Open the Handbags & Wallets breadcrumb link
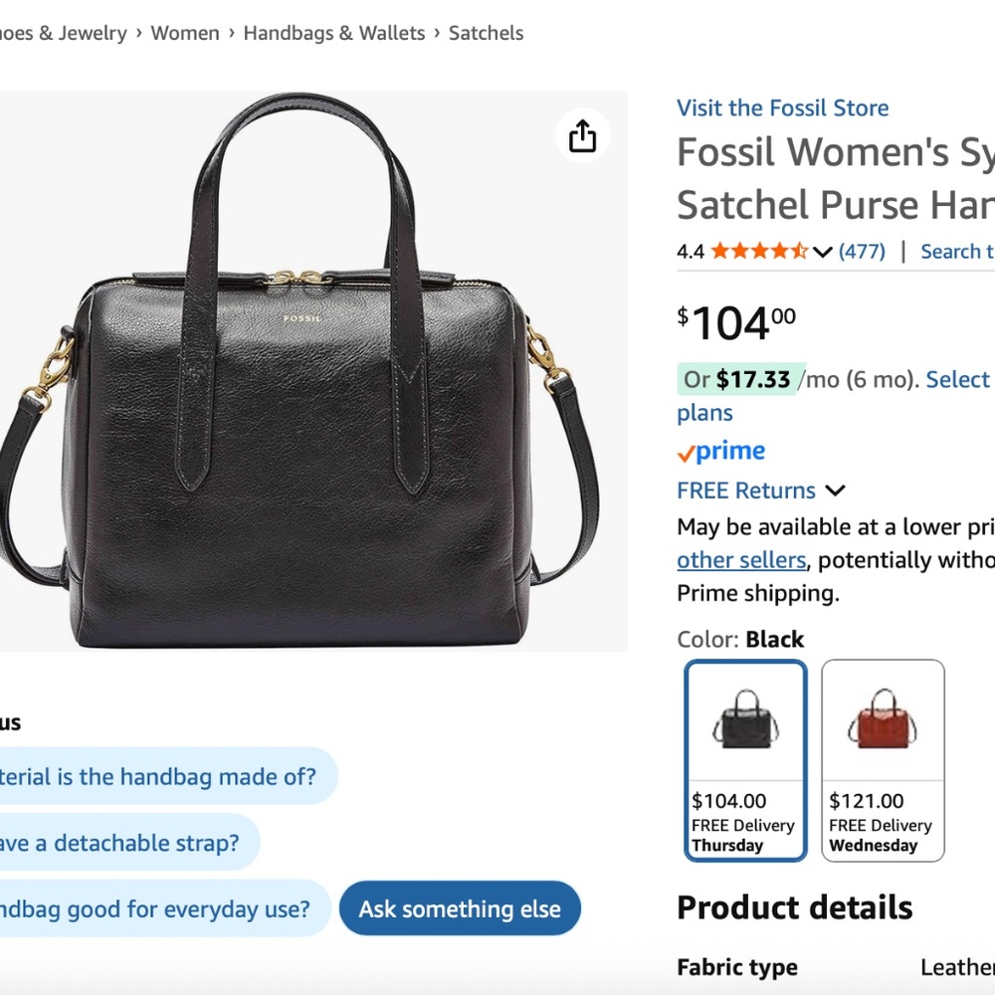The height and width of the screenshot is (995, 995). click(x=334, y=33)
